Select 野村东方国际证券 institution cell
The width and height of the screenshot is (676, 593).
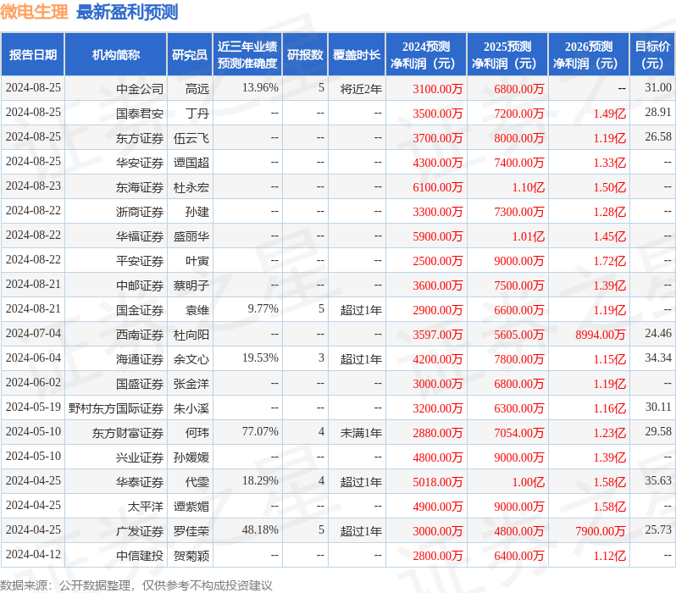point(116,408)
